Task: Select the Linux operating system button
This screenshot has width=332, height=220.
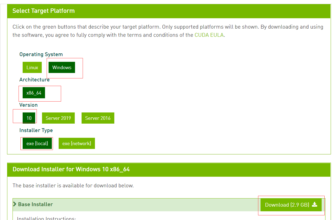Action: pyautogui.click(x=32, y=68)
